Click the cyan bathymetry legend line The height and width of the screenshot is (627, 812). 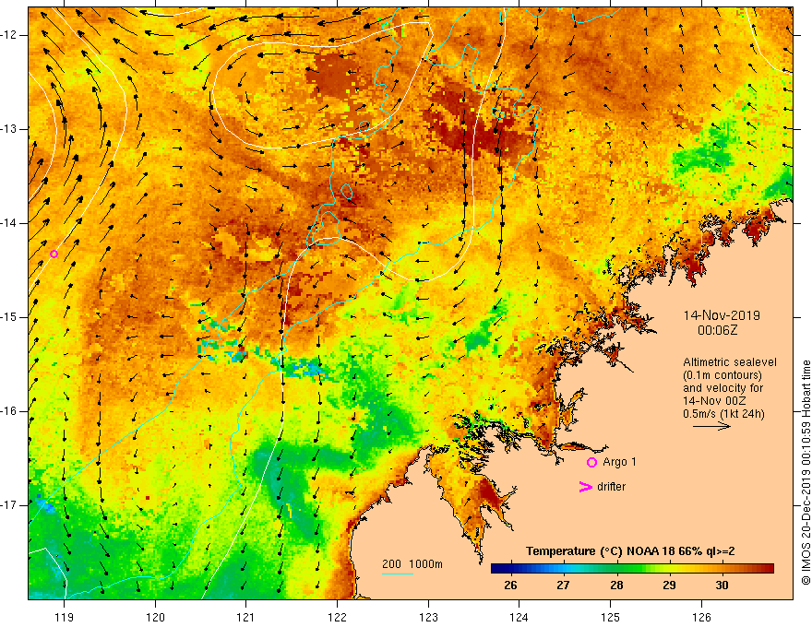[397, 574]
